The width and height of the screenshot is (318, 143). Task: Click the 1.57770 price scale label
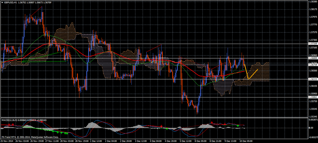tap(313, 25)
